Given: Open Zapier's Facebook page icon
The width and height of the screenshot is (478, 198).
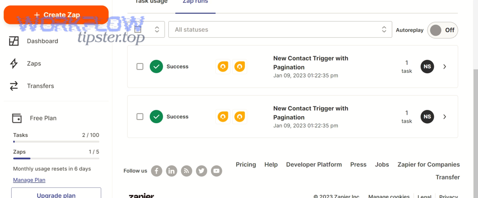Looking at the screenshot, I should pos(157,171).
